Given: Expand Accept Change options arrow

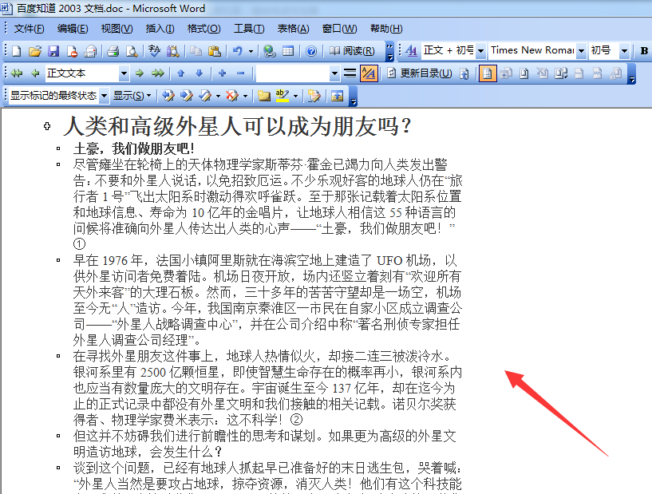Looking at the screenshot, I should (218, 96).
